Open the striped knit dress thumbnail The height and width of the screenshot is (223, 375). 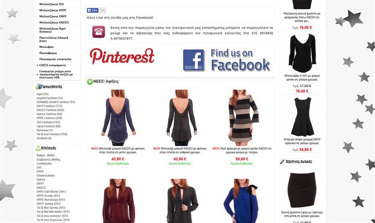(243, 117)
